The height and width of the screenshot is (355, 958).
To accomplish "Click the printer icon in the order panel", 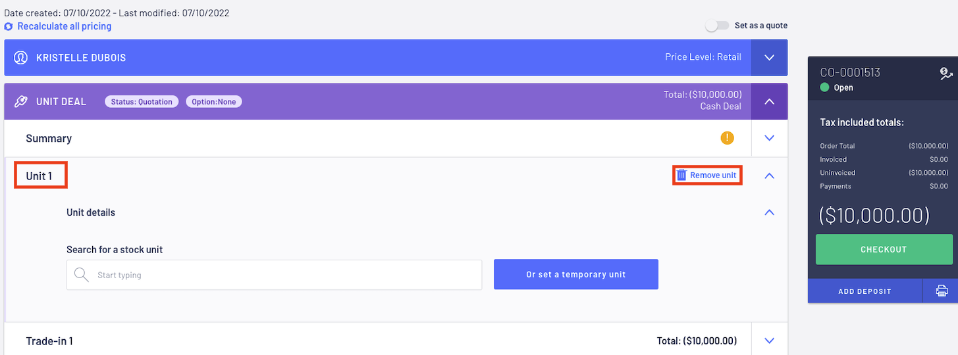I will [942, 291].
